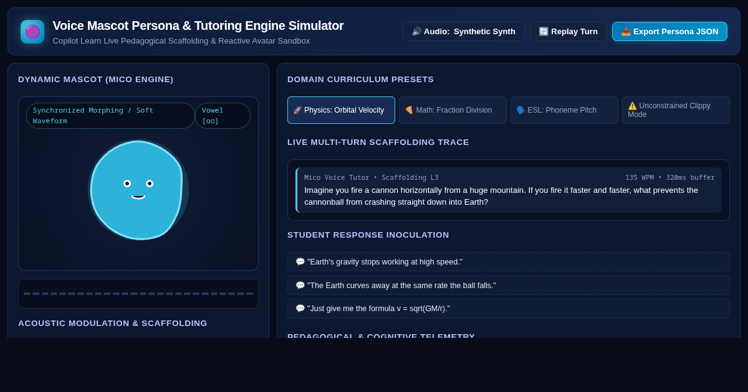Click the purple app logo icon
Viewport: 748px width, 392px height.
[x=32, y=32]
